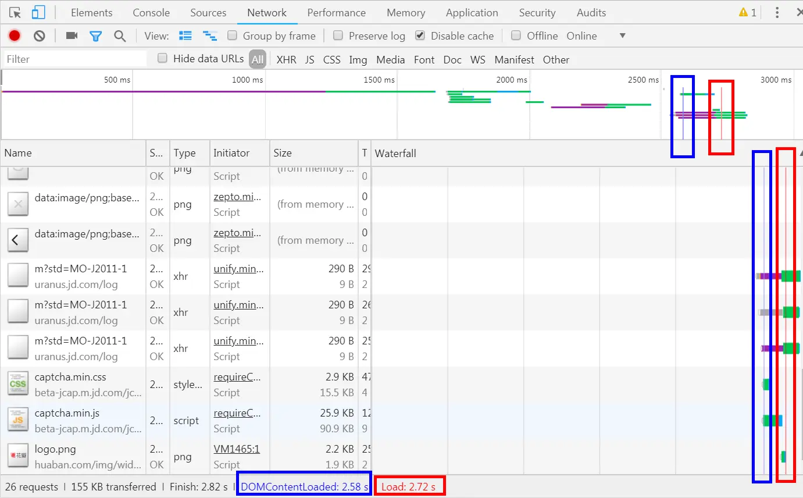The width and height of the screenshot is (803, 498).
Task: Filter requests by WS
Action: pos(478,59)
